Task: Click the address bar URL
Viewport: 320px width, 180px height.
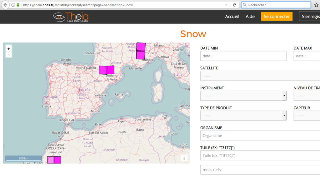Action: (78, 5)
